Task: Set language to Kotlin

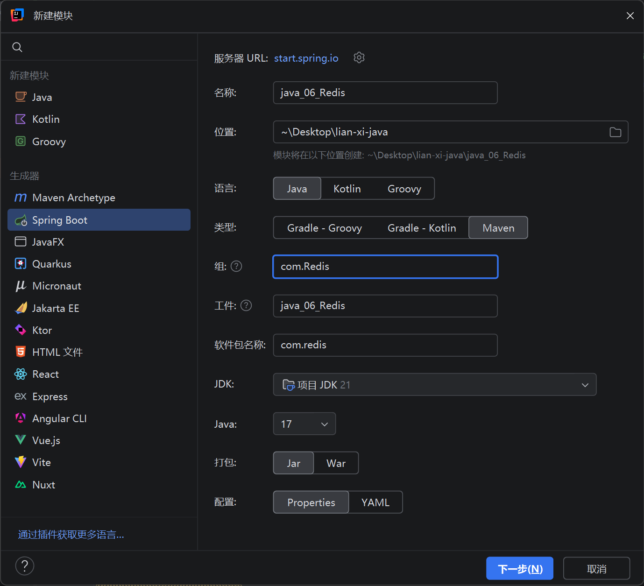Action: 347,189
